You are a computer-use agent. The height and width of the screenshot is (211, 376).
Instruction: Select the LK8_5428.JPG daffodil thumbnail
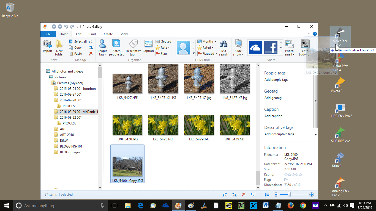coord(127,125)
